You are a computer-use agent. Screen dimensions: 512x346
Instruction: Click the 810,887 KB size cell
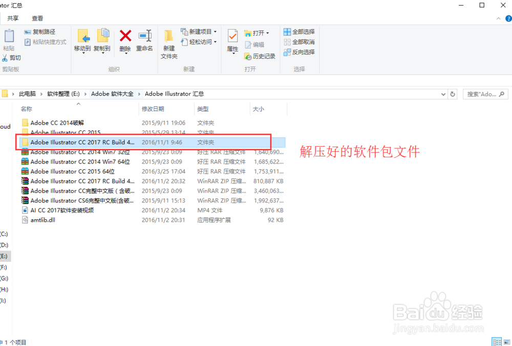click(268, 181)
